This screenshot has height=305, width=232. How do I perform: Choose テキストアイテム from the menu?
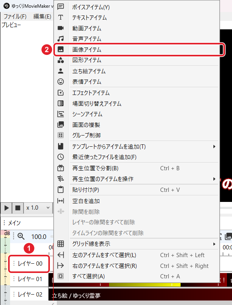pos(136,17)
